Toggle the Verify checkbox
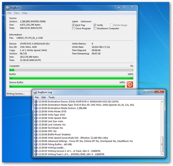173x166 pixels. click(x=95, y=25)
